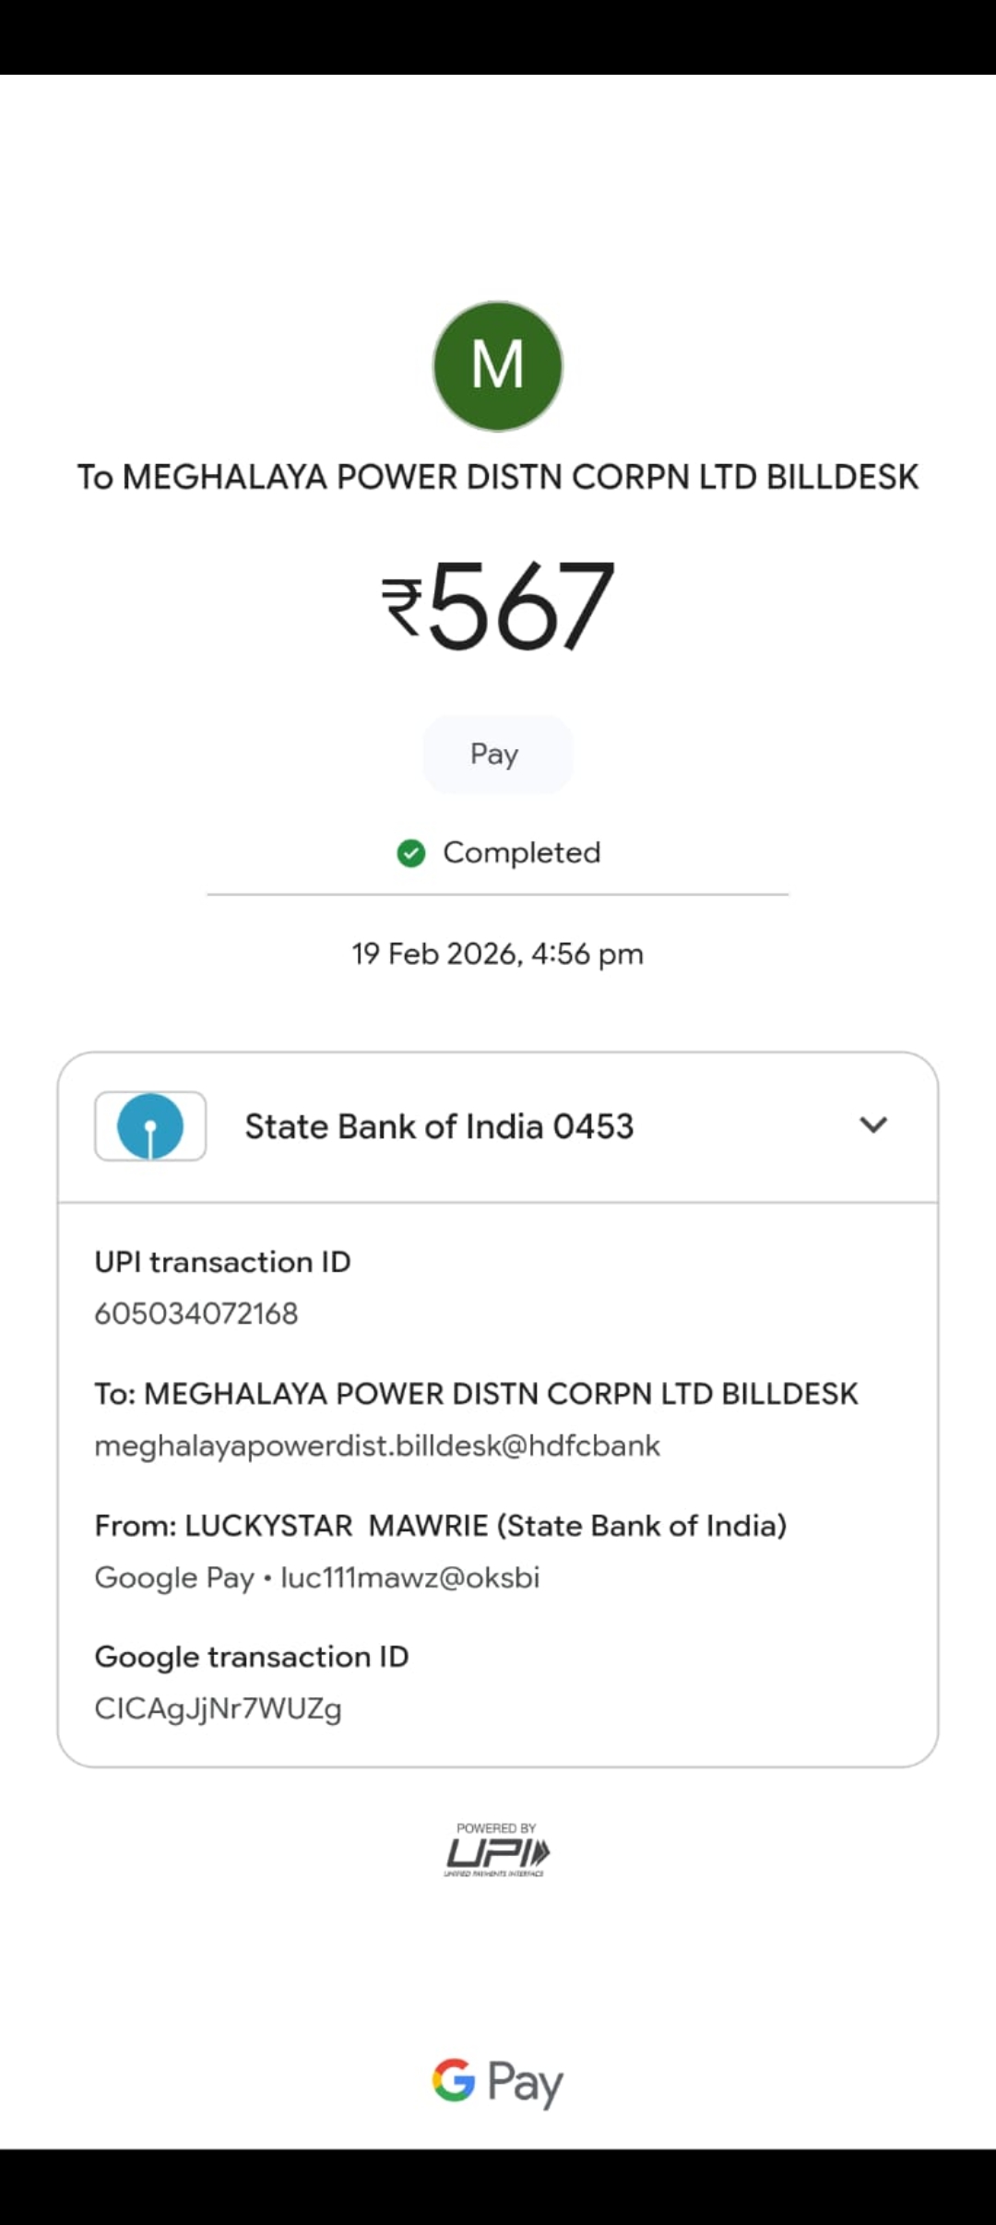Click the Completed status text
Viewport: 996px width, 2225px height.
point(521,852)
